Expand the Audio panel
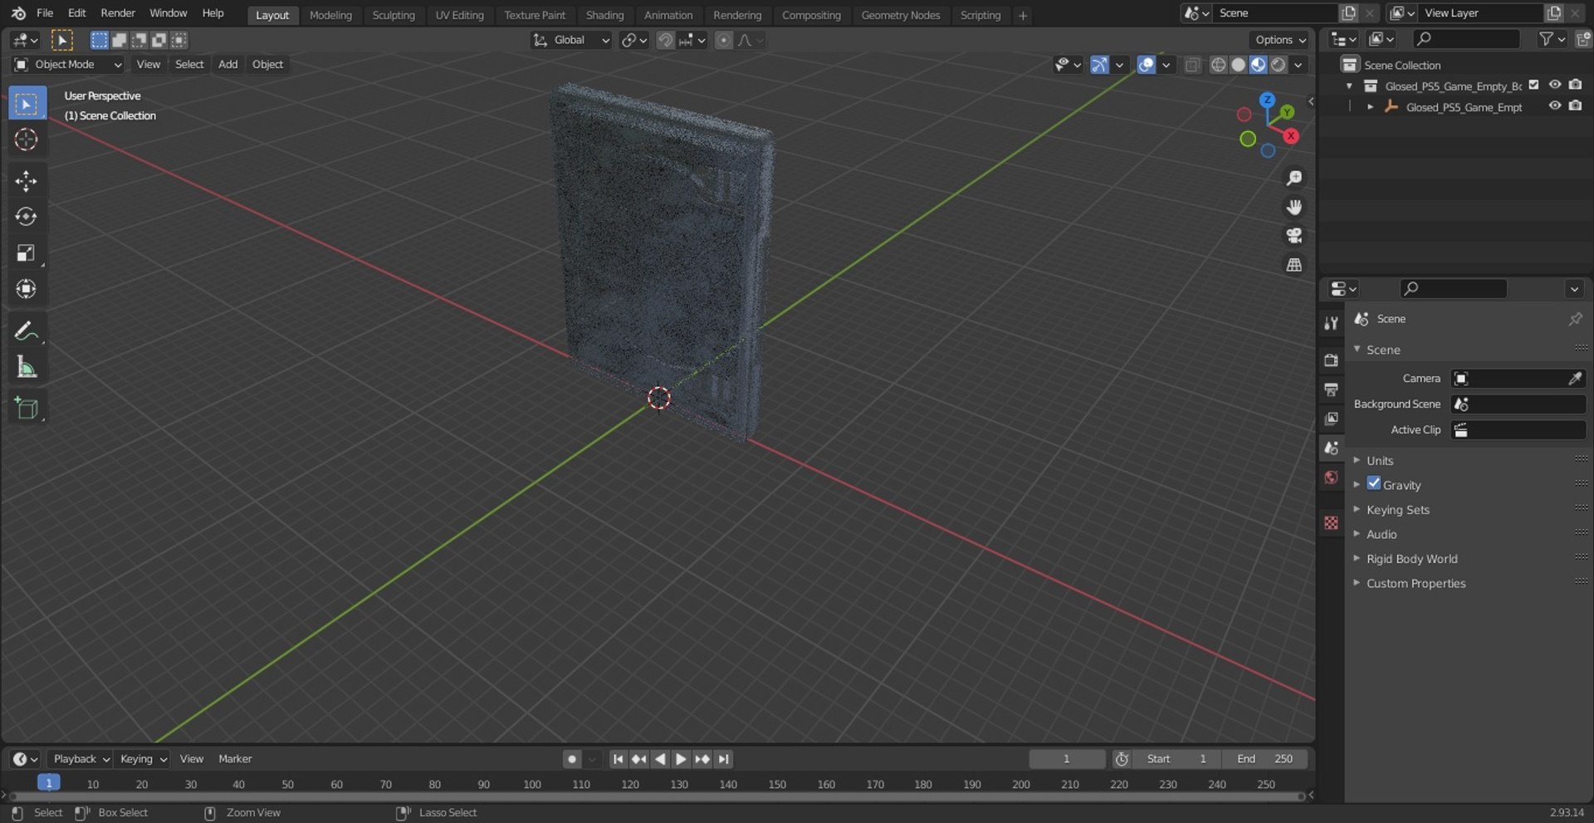1594x823 pixels. tap(1381, 535)
